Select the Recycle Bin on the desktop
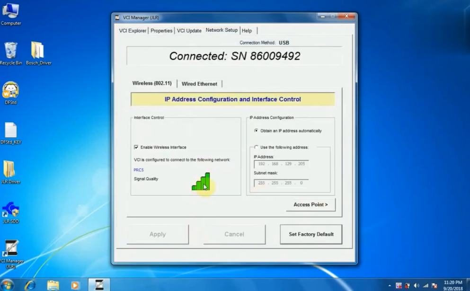The width and height of the screenshot is (470, 291). (11, 53)
